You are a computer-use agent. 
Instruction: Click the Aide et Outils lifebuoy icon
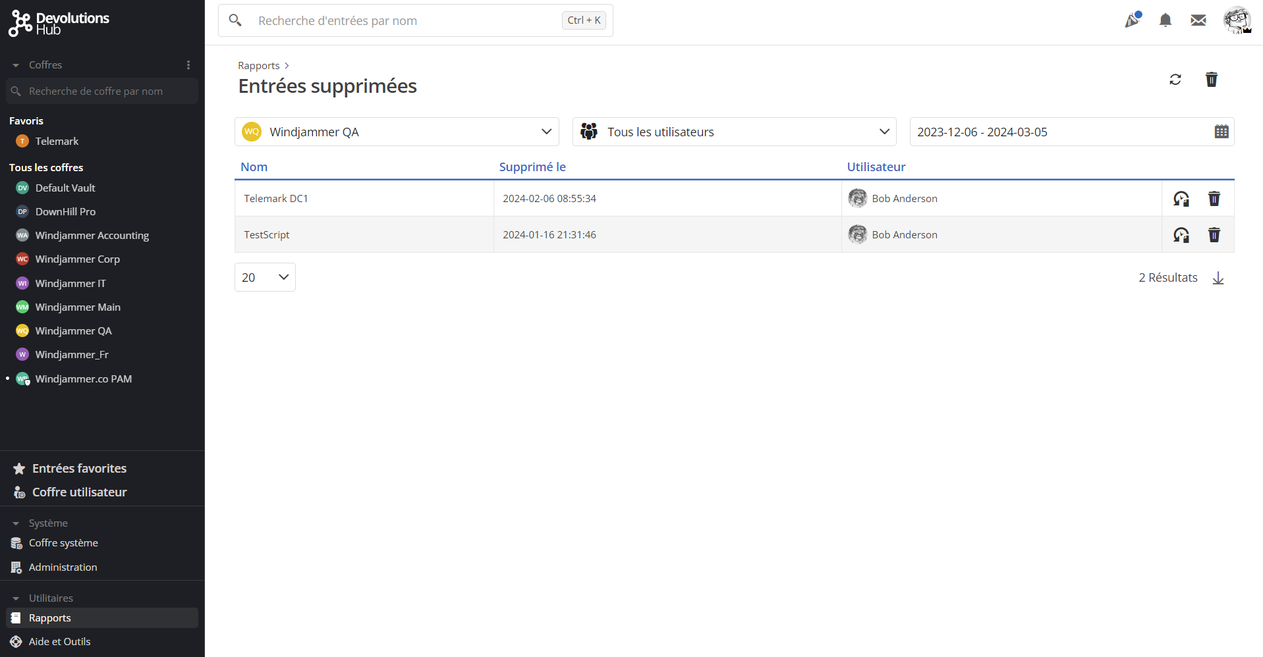(16, 641)
